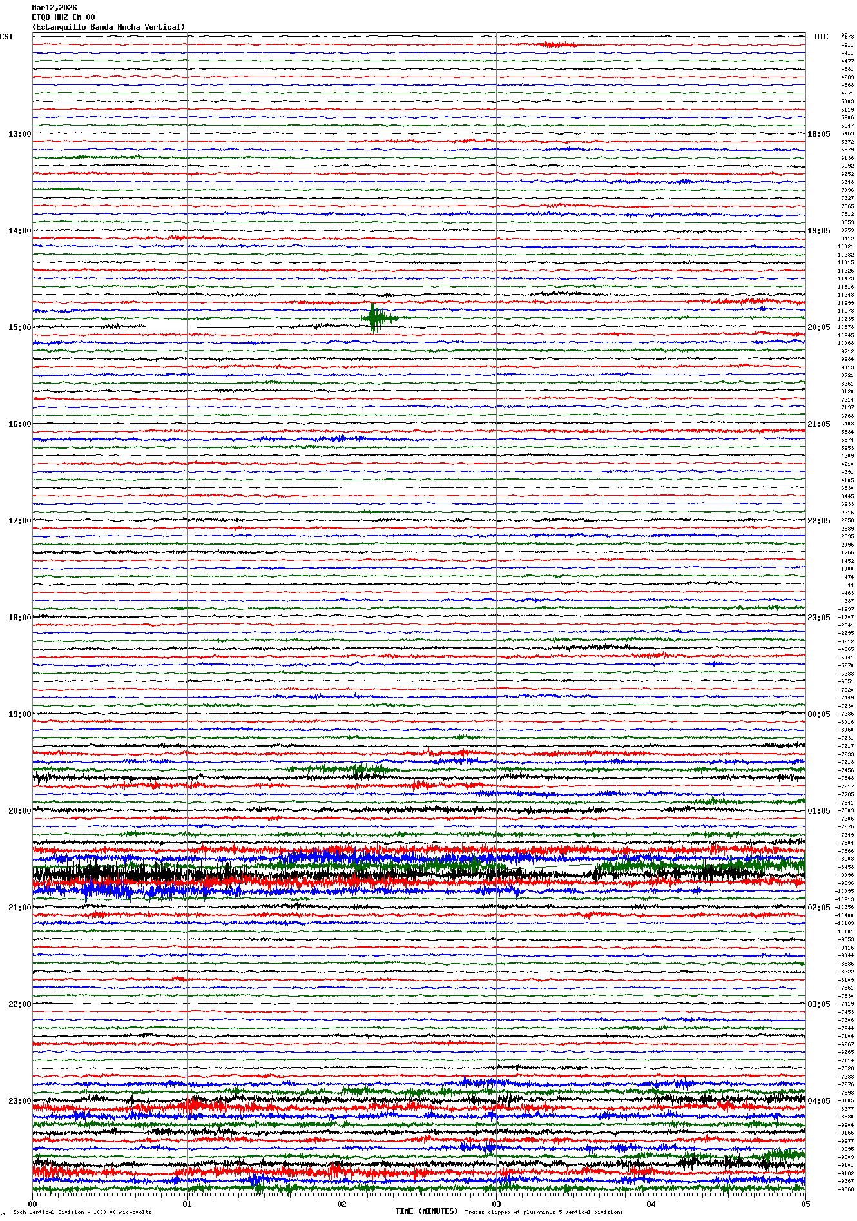The height and width of the screenshot is (1221, 857).
Task: Click the 00:05 UTC time label
Action: (818, 714)
